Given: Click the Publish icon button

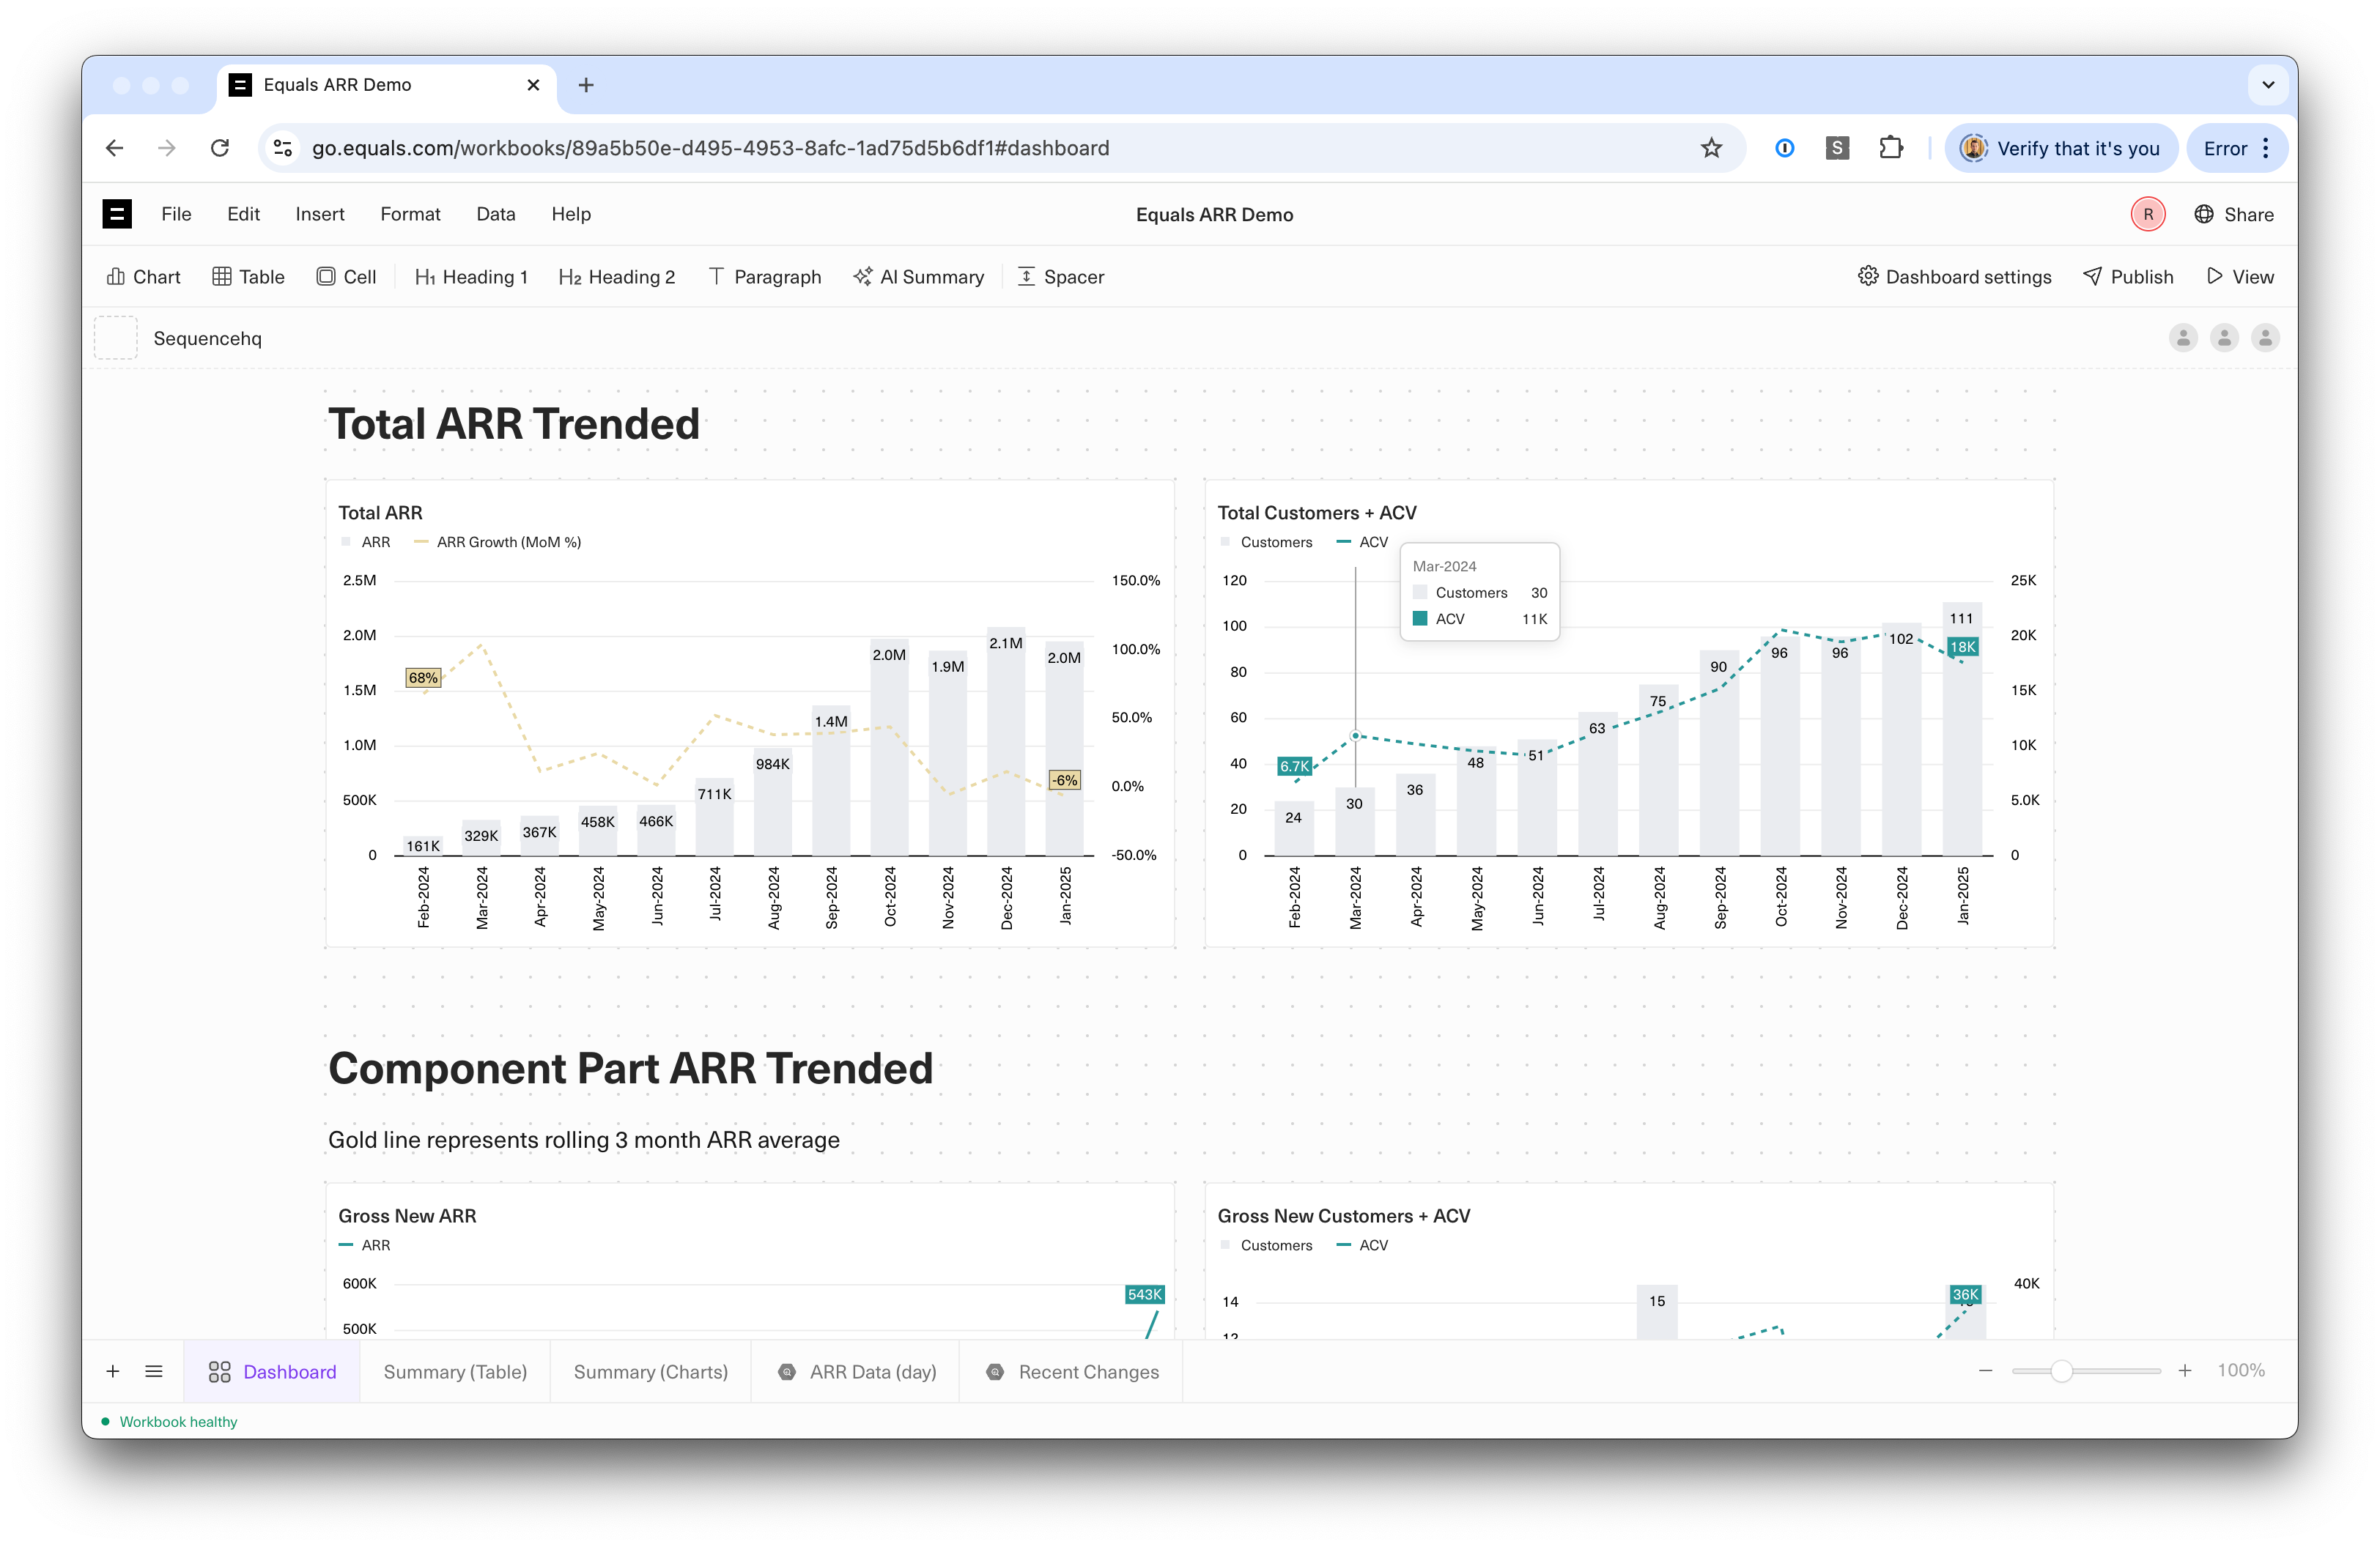Looking at the screenshot, I should [2092, 277].
